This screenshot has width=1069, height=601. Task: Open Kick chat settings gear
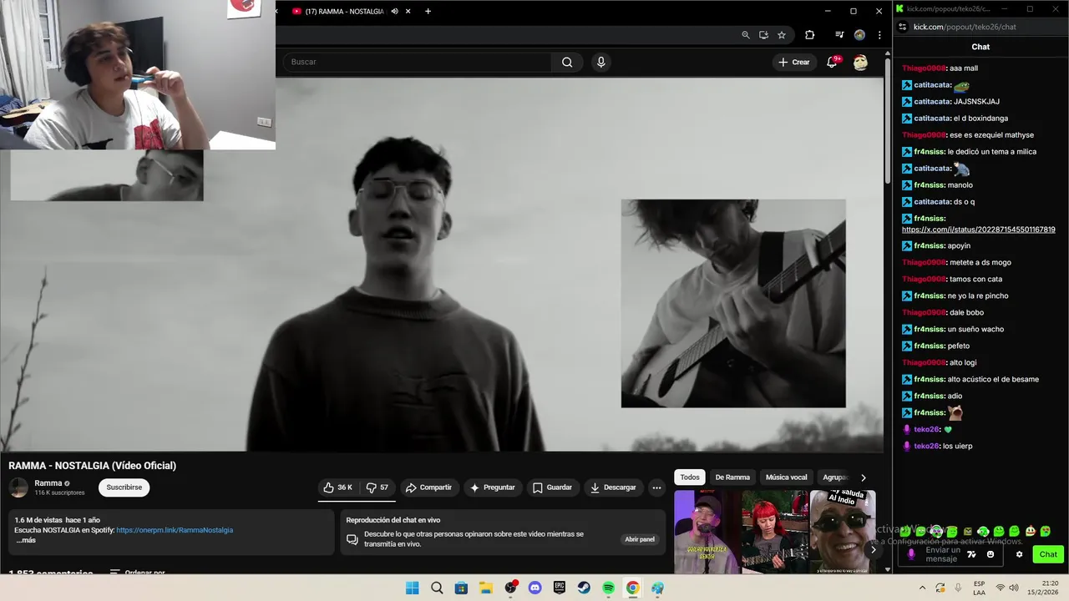point(1019,554)
